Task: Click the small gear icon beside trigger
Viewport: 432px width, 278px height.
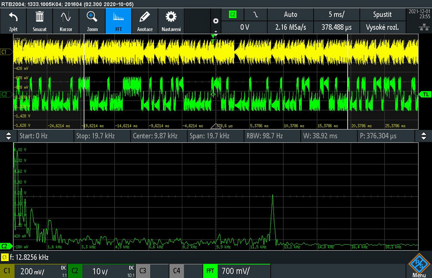Action: [216, 21]
